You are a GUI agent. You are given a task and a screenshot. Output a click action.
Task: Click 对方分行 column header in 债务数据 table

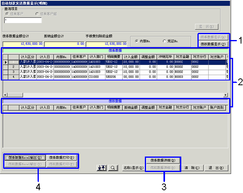(x=200, y=57)
